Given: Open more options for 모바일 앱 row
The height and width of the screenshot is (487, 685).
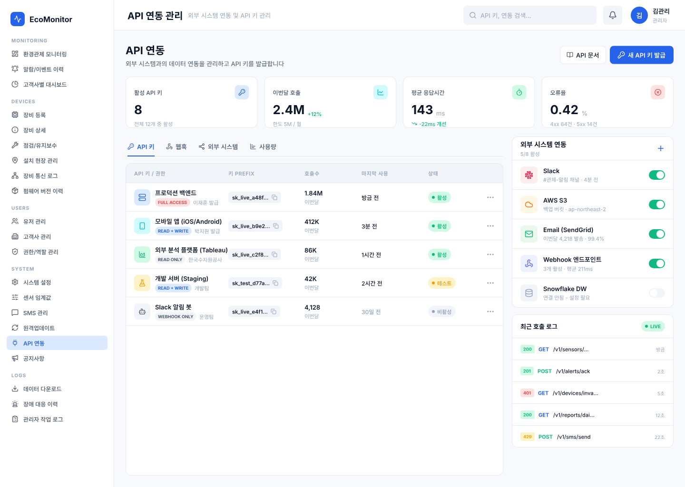Looking at the screenshot, I should 490,226.
